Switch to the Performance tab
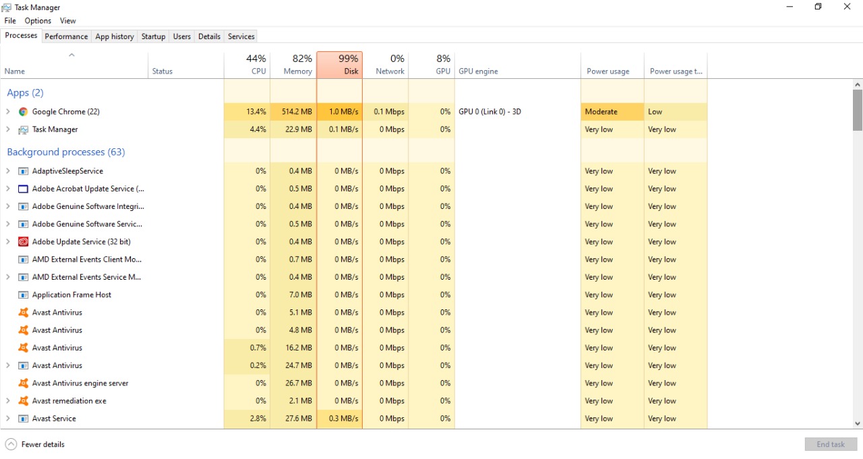Screen dimensions: 863x459 tap(66, 36)
